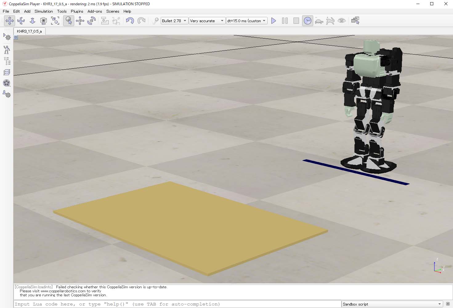Open the Plugins menu
The height and width of the screenshot is (308, 453).
click(x=77, y=11)
